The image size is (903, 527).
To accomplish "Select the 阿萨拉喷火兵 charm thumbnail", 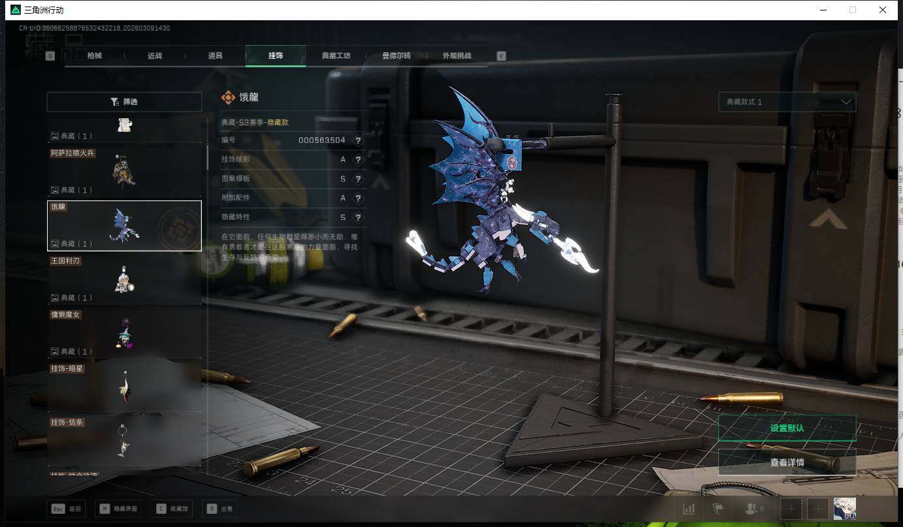I will tap(124, 170).
